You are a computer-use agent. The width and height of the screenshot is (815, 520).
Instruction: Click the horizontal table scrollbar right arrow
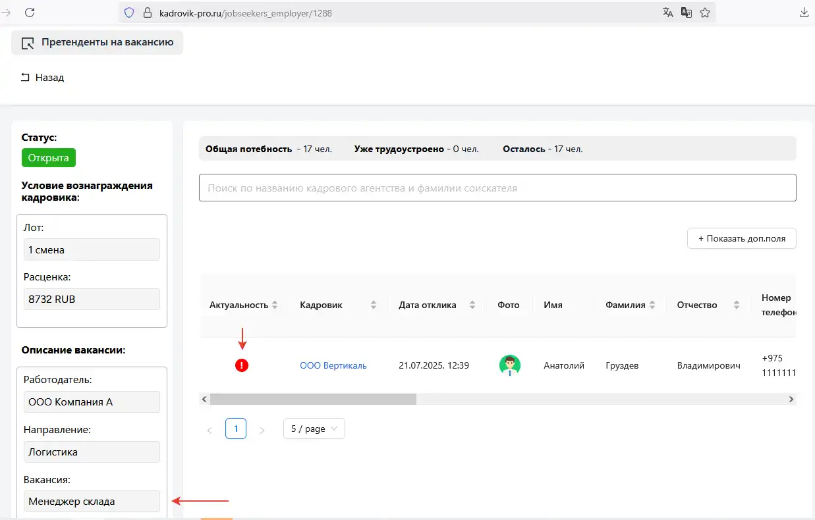point(791,399)
